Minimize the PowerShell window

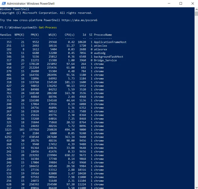click(x=169, y=3)
